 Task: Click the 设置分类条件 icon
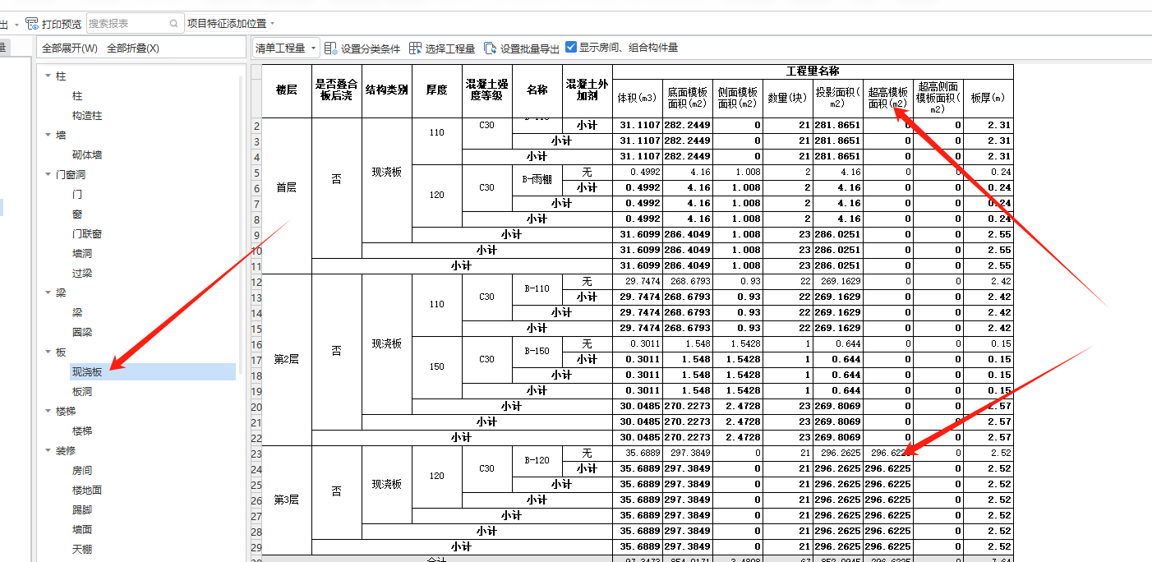click(331, 48)
